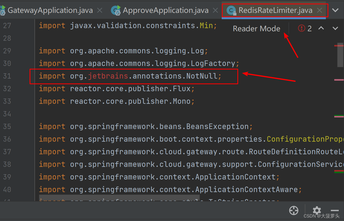Click the crosshair locate icon in bottom toolbar
Viewport: 344px width, 221px height.
[x=294, y=210]
